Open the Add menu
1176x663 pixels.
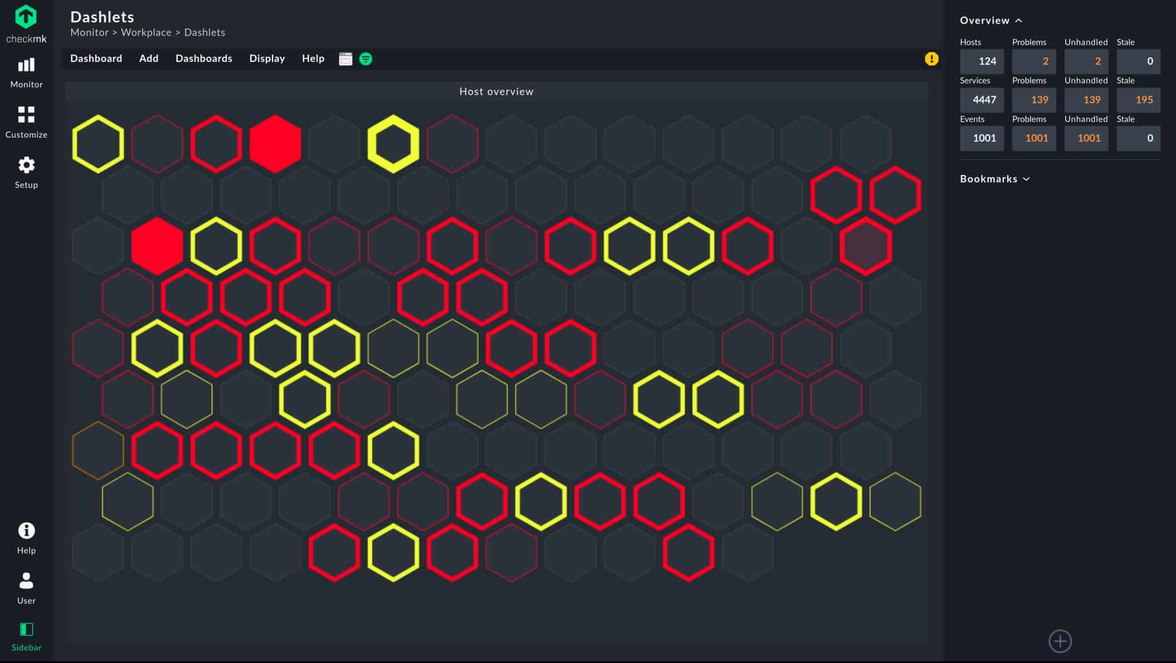(149, 58)
